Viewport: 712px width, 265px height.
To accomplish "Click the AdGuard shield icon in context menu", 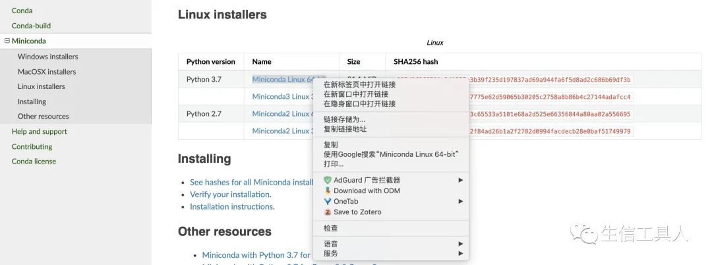I will click(x=328, y=180).
